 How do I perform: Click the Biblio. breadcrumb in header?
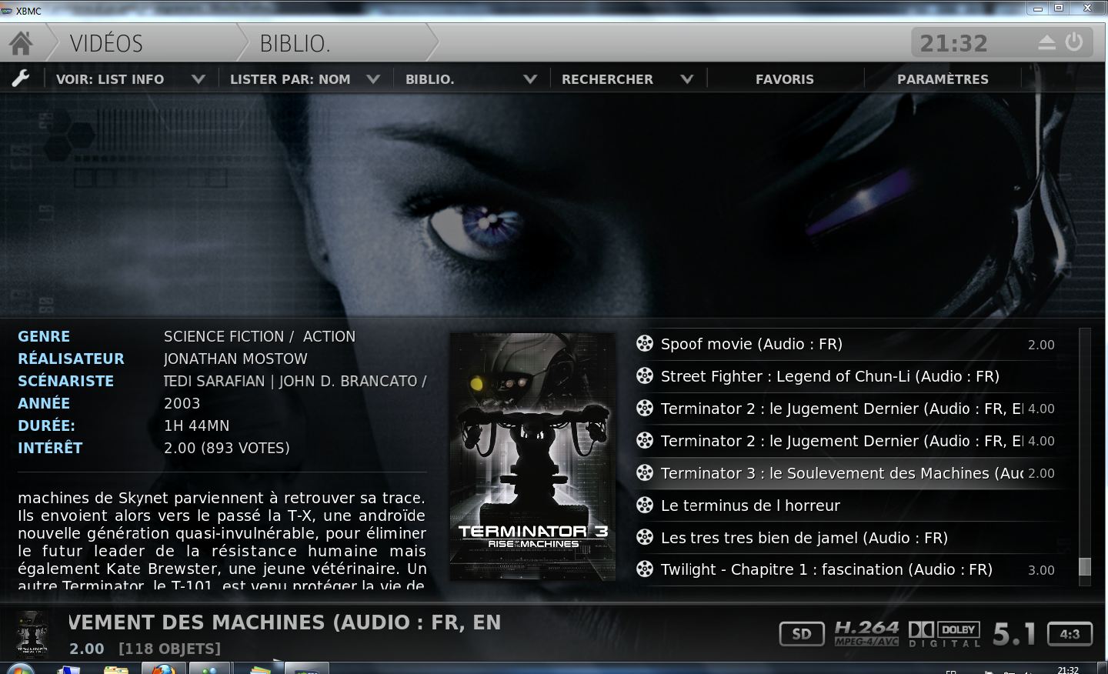[x=295, y=44]
